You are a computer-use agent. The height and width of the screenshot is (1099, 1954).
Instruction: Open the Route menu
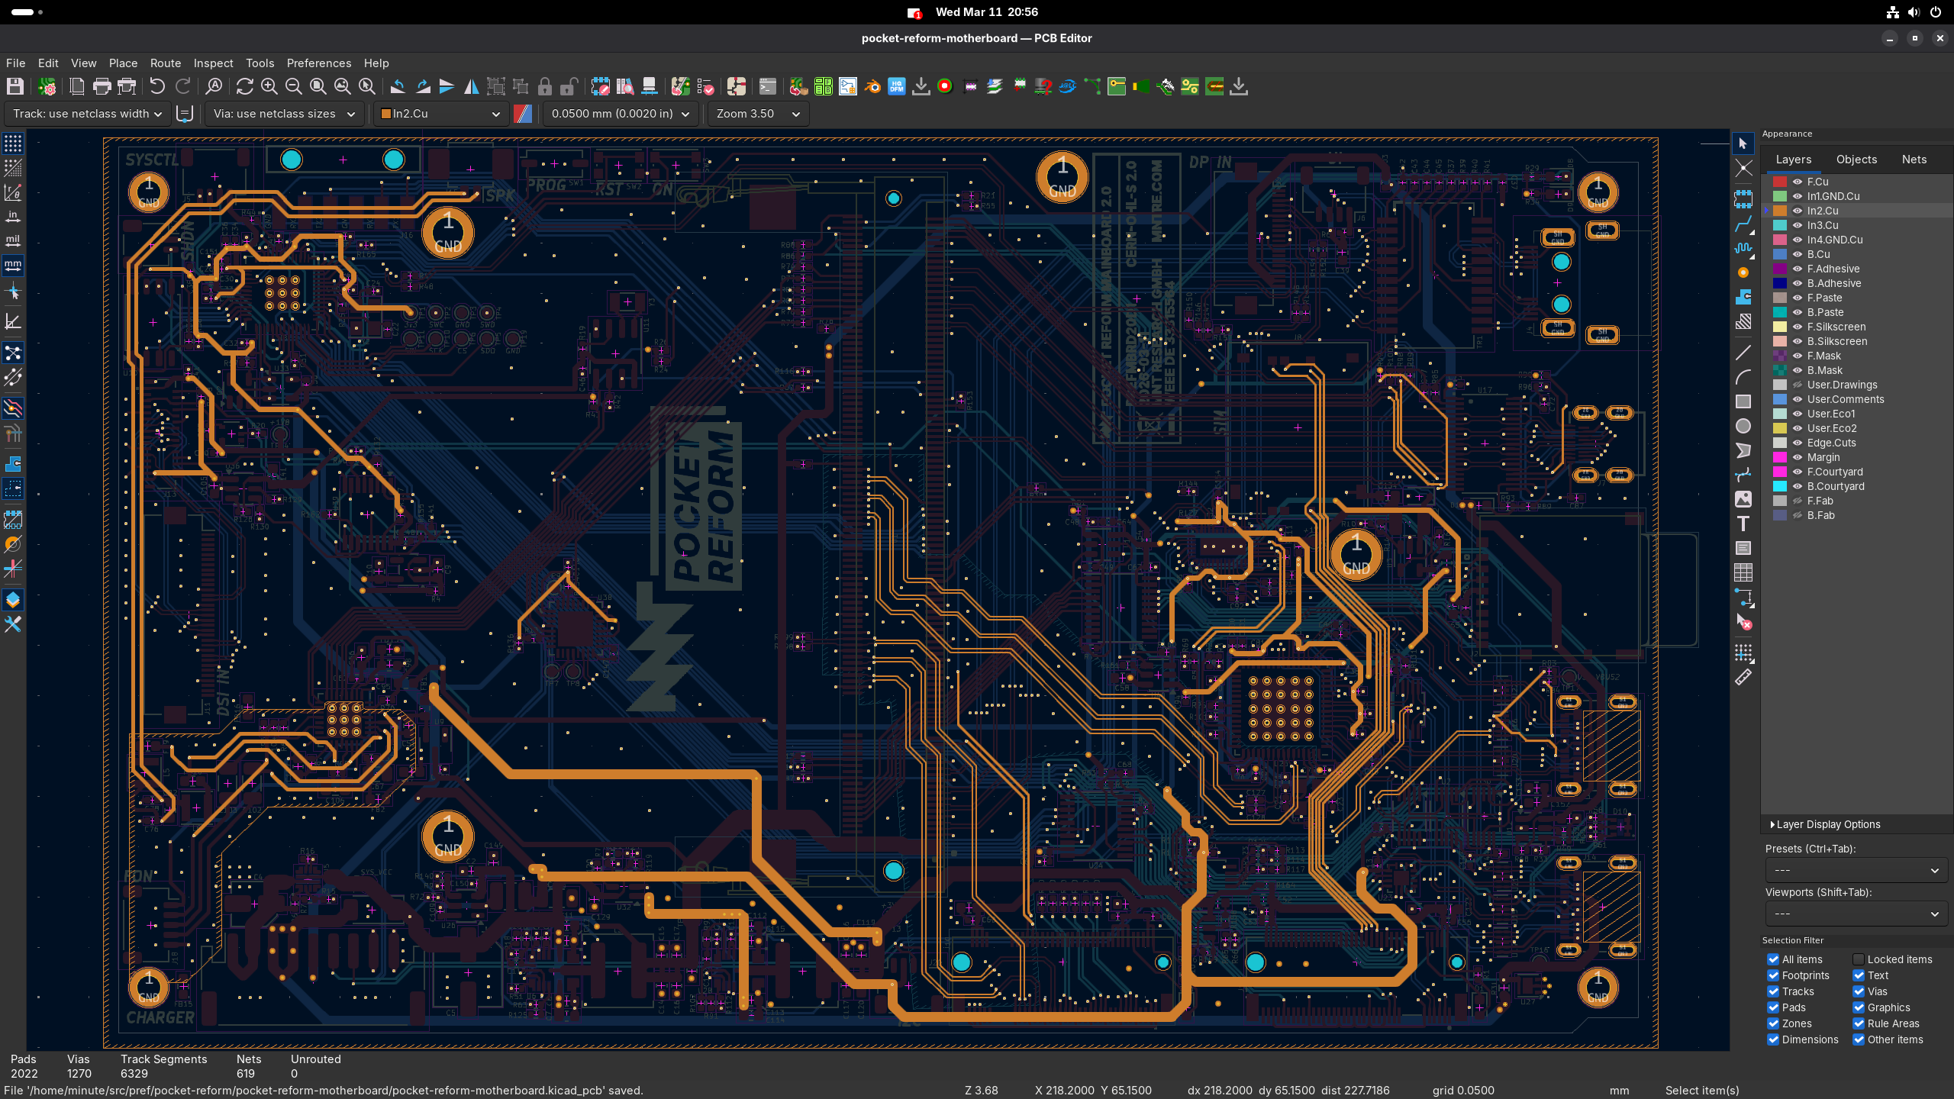coord(165,63)
